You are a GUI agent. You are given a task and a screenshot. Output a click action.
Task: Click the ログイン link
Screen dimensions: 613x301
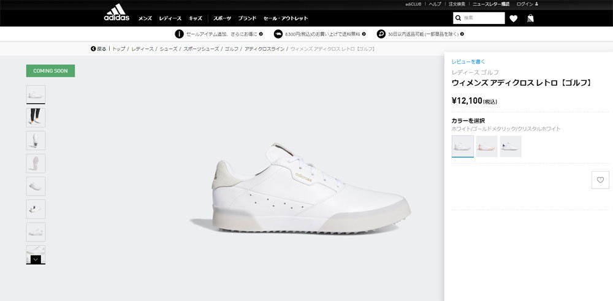click(x=525, y=4)
